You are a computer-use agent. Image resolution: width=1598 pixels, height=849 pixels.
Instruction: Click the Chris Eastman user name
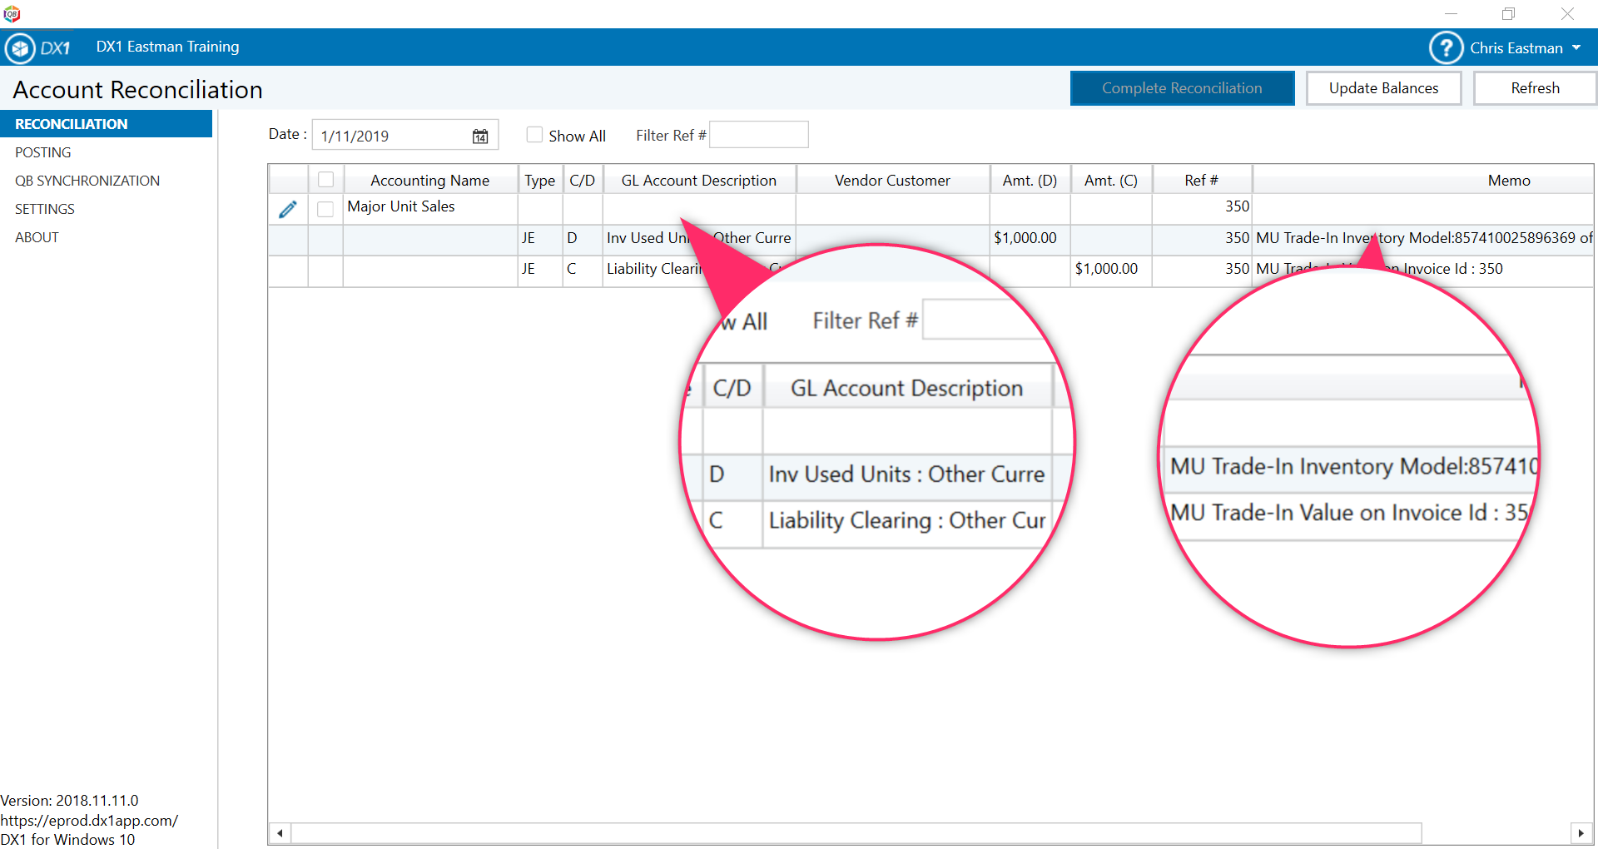[1516, 48]
